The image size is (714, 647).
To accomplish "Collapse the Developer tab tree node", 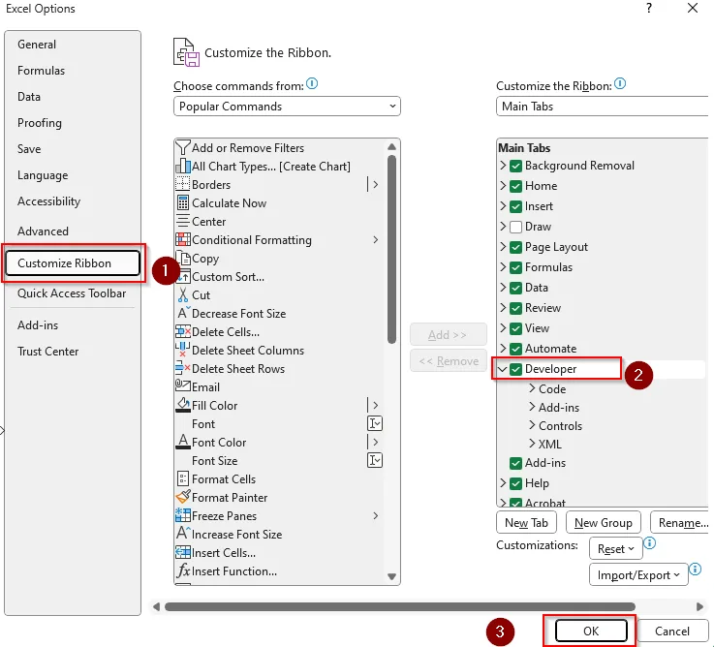I will pos(502,369).
